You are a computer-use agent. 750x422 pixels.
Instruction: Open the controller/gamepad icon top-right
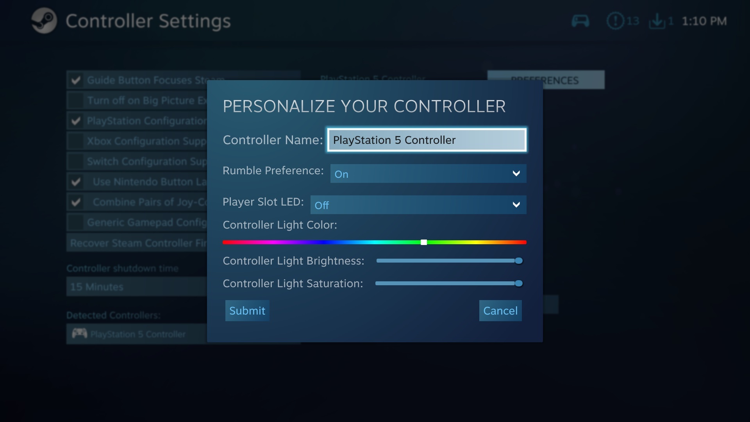coord(580,21)
